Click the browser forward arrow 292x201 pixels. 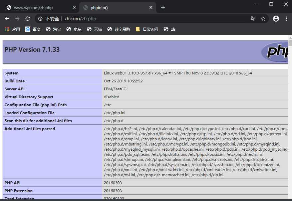(x=17, y=19)
